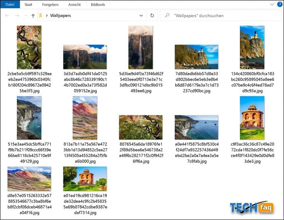
Task: Click file name ending a04f16.jpg
Action: click(x=30, y=204)
